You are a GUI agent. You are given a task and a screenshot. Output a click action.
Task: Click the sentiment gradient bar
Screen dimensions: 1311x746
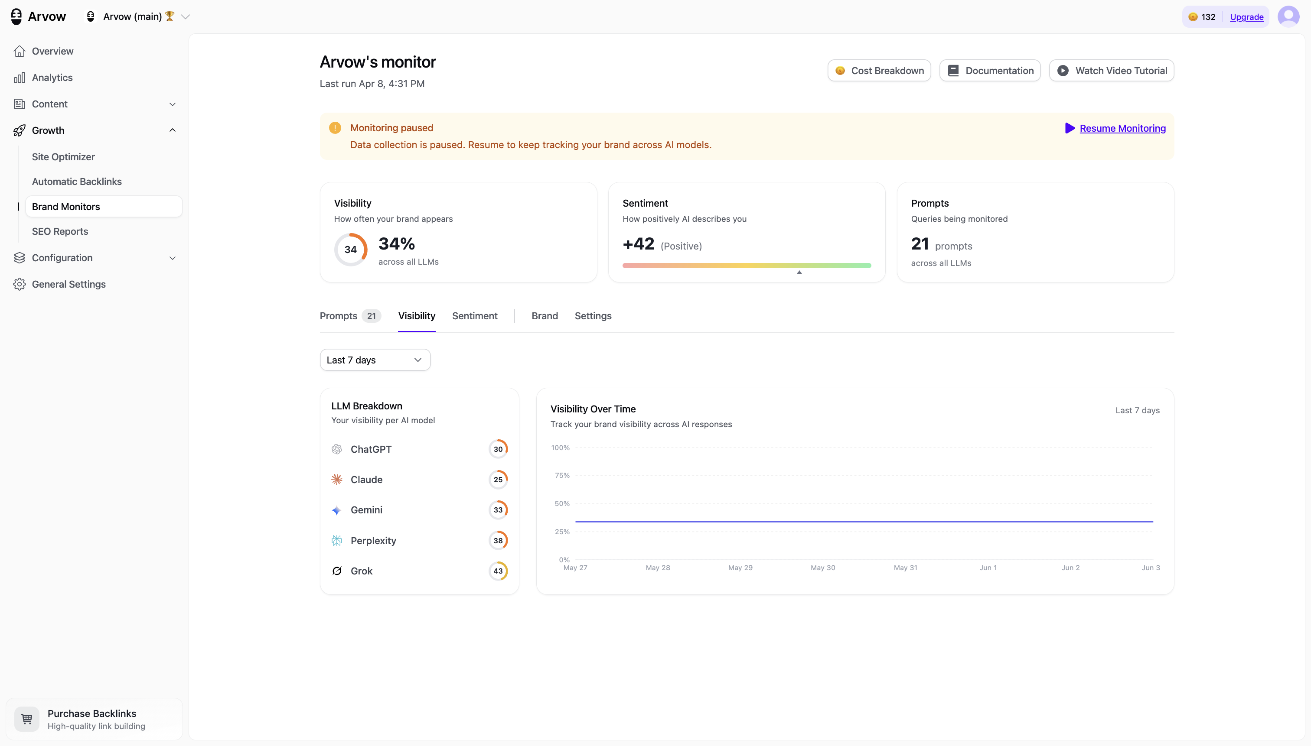747,266
